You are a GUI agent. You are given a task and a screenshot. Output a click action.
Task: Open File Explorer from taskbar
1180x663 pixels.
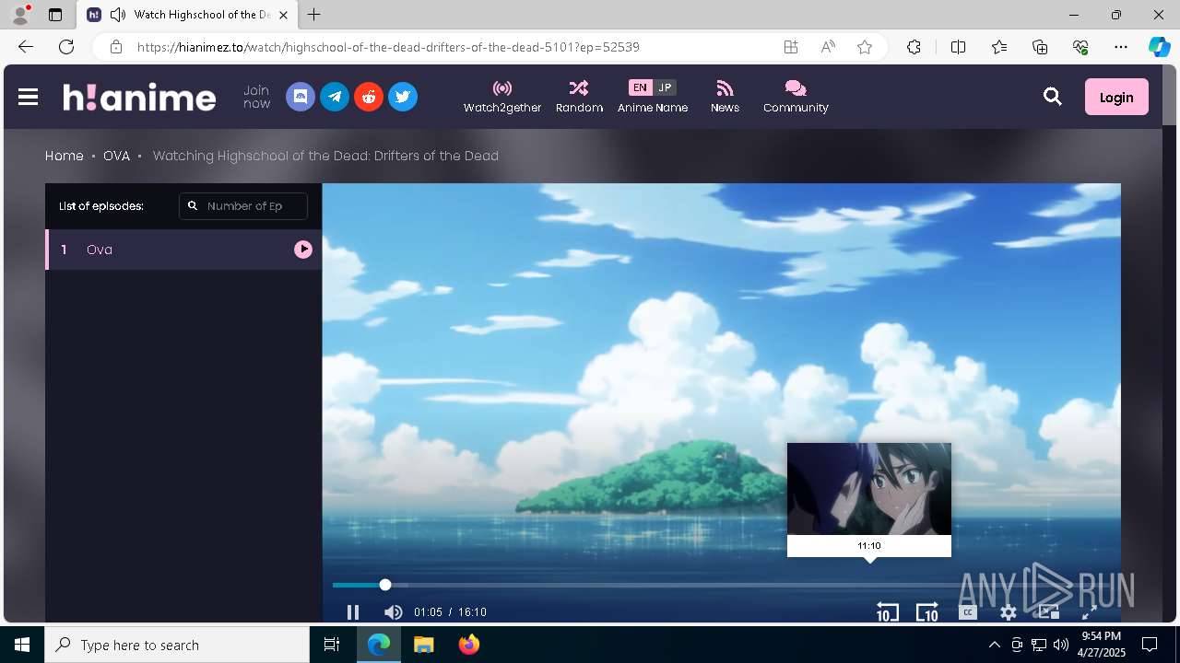[x=423, y=645]
